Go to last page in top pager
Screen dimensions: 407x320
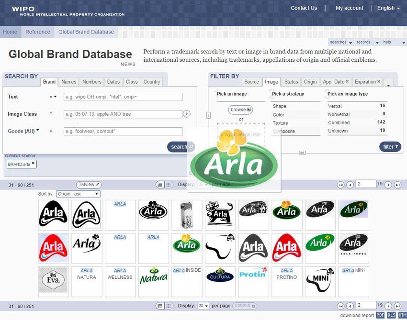(397, 185)
